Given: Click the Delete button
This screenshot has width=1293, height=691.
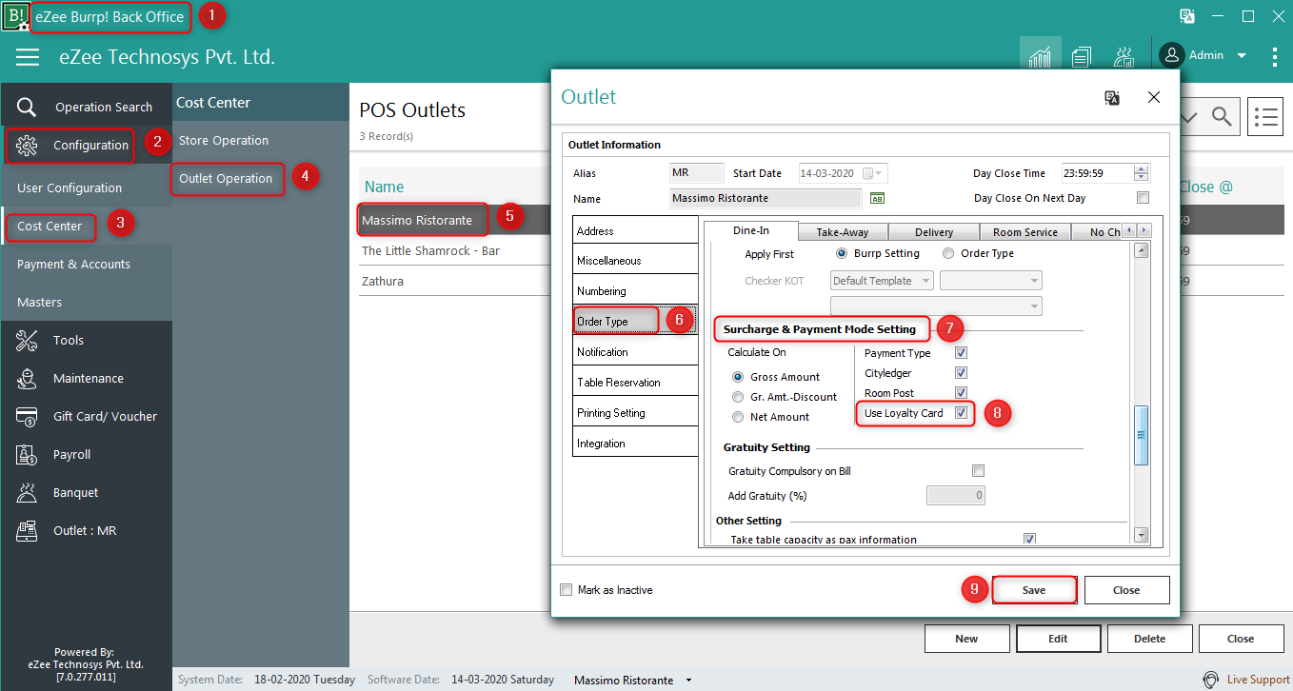Looking at the screenshot, I should [x=1149, y=639].
